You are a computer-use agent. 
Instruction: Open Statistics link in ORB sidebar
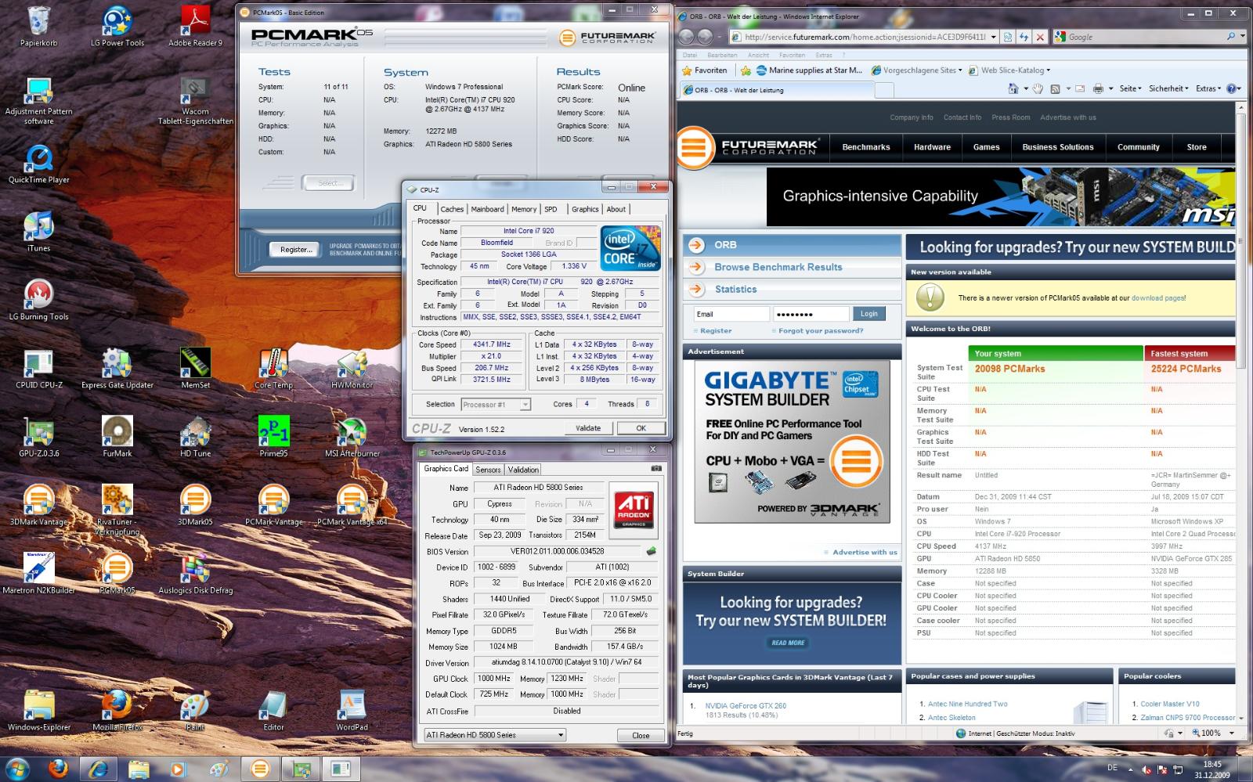(735, 289)
